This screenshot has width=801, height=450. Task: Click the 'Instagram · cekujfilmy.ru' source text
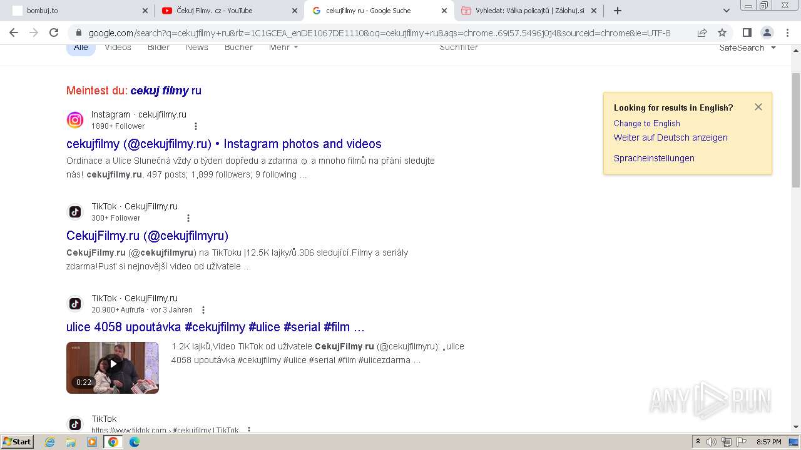click(139, 114)
